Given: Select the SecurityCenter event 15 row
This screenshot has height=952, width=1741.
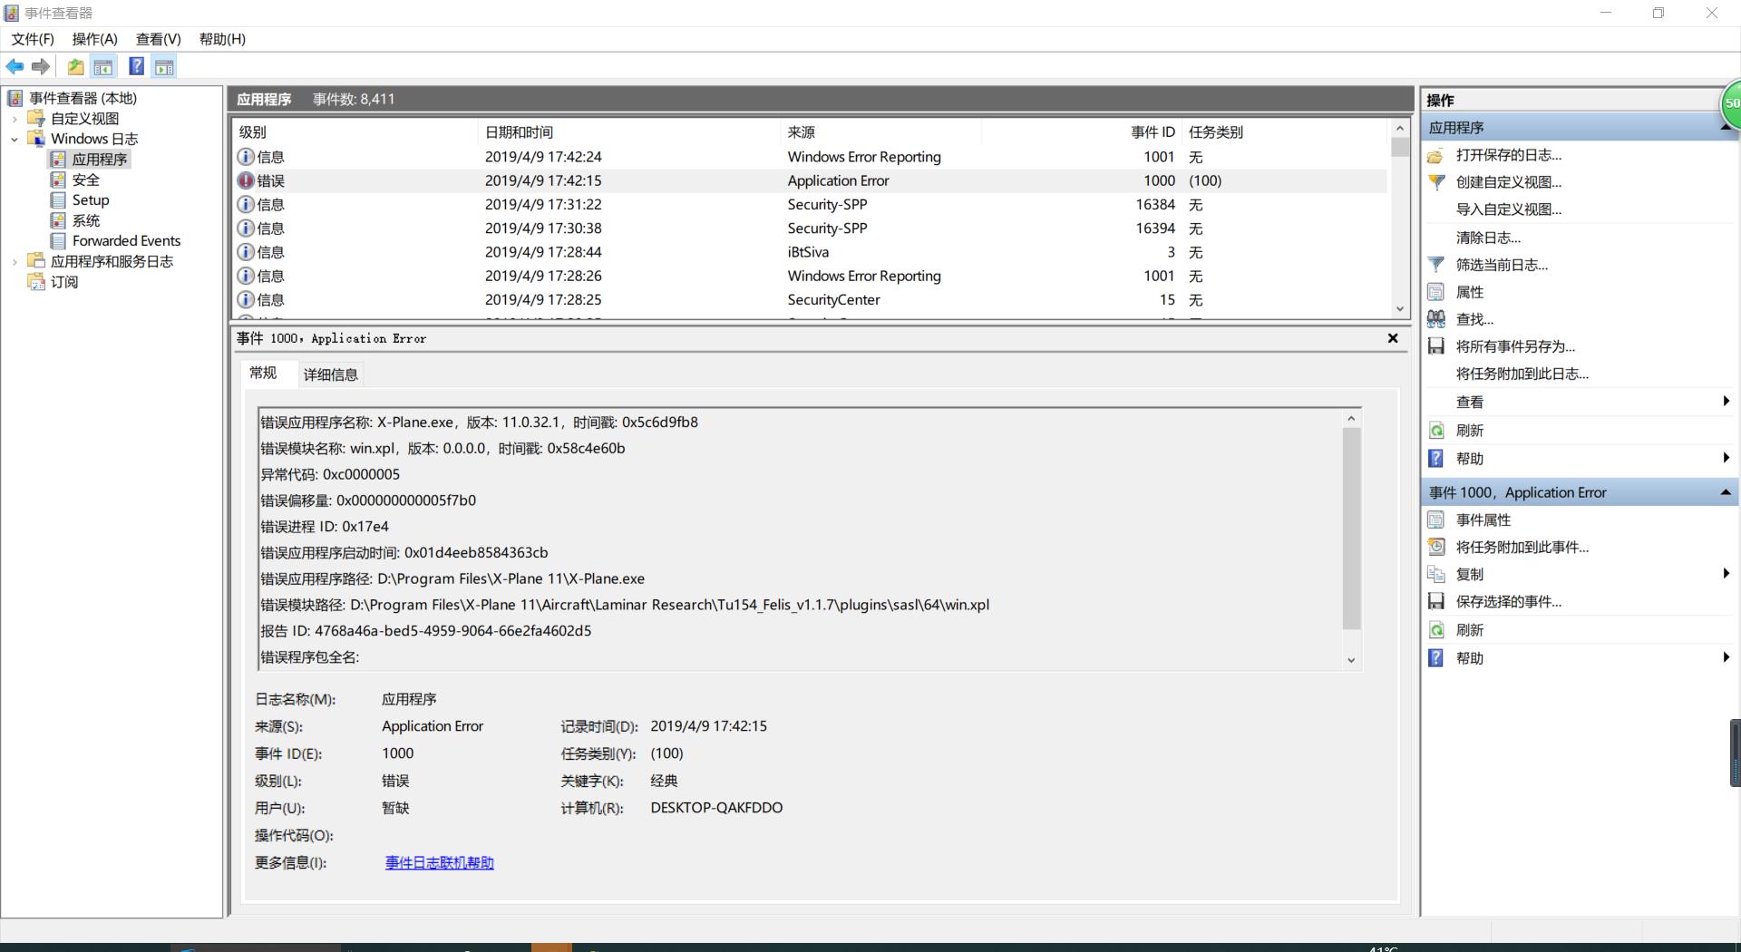Looking at the screenshot, I should point(810,299).
